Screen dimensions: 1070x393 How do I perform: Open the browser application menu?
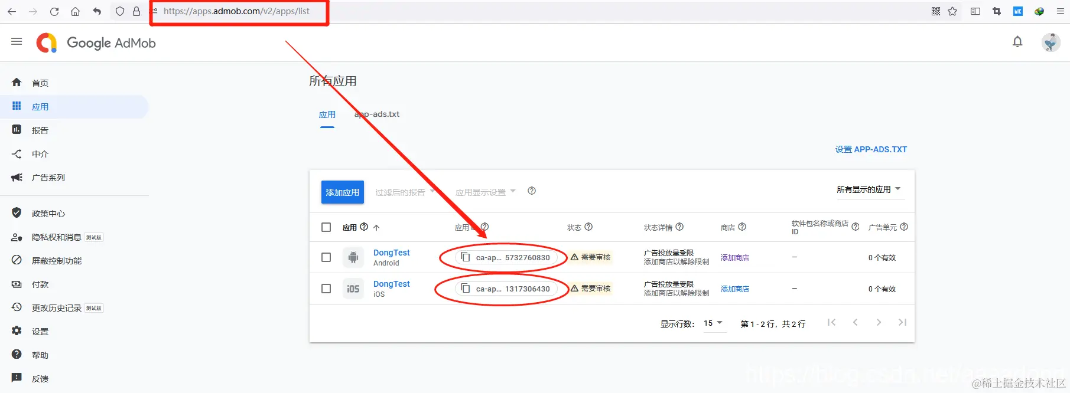pos(1061,11)
